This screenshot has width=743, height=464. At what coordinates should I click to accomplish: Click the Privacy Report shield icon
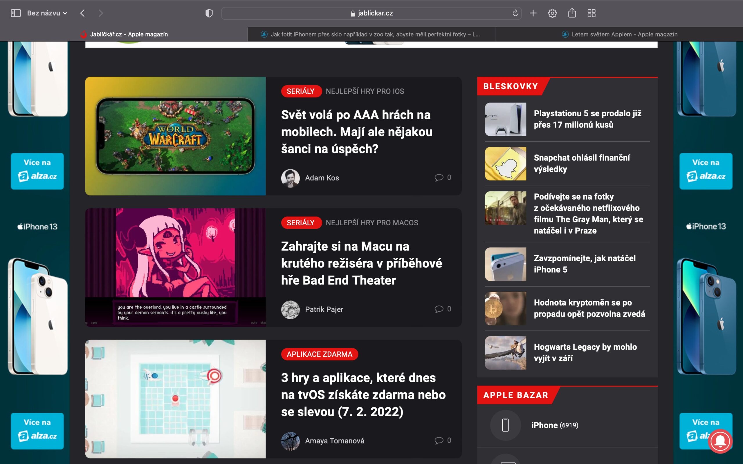click(x=209, y=13)
